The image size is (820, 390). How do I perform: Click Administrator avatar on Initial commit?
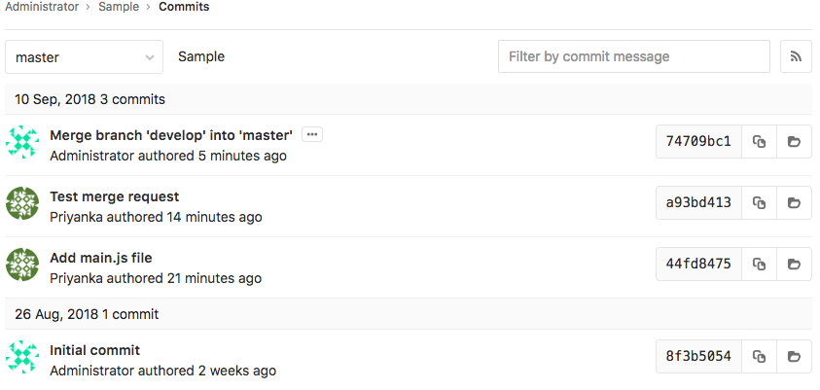[x=22, y=357]
